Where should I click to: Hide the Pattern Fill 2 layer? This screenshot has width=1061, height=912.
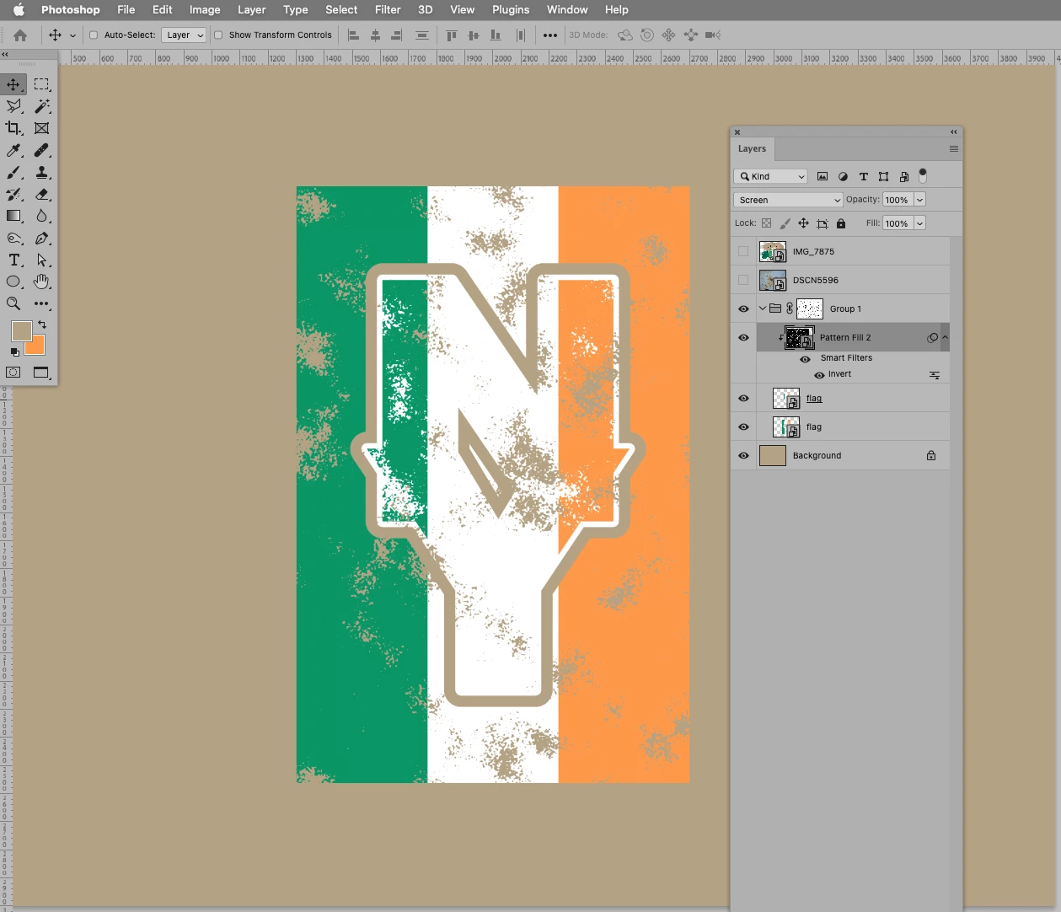pos(743,337)
